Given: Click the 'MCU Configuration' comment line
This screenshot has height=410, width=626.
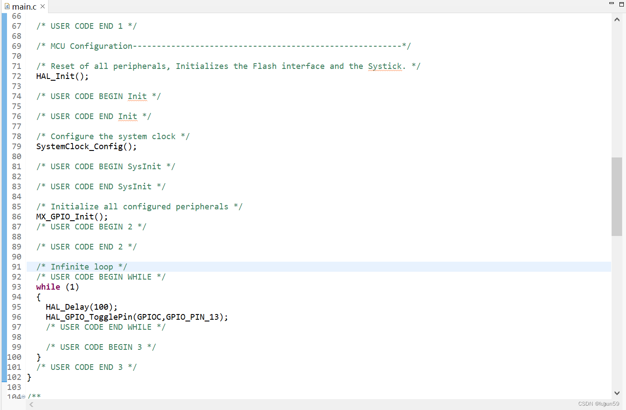Looking at the screenshot, I should (223, 46).
